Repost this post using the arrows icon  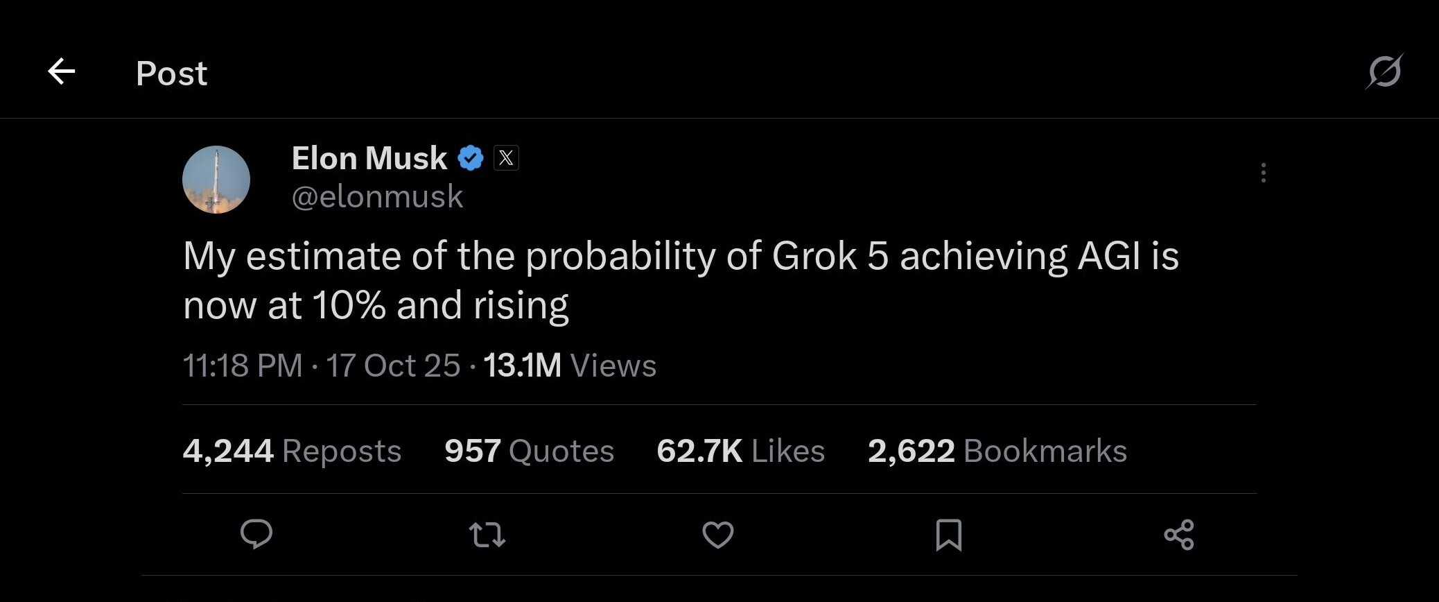pos(487,535)
